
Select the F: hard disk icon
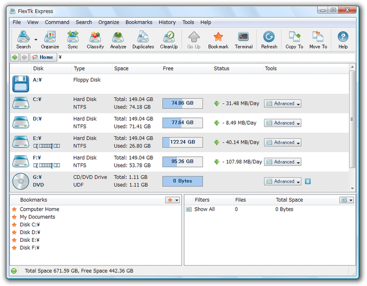(x=21, y=162)
